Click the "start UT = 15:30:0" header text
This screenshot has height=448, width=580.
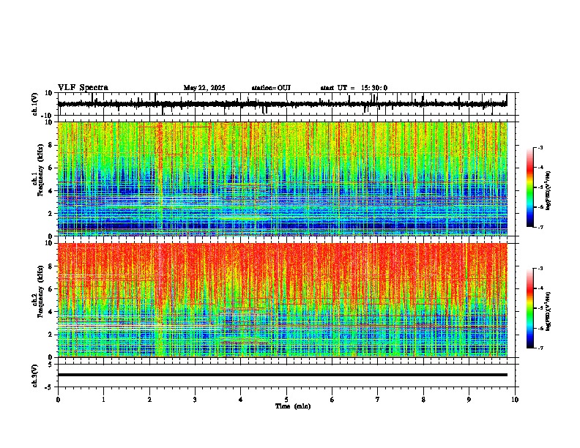click(354, 88)
